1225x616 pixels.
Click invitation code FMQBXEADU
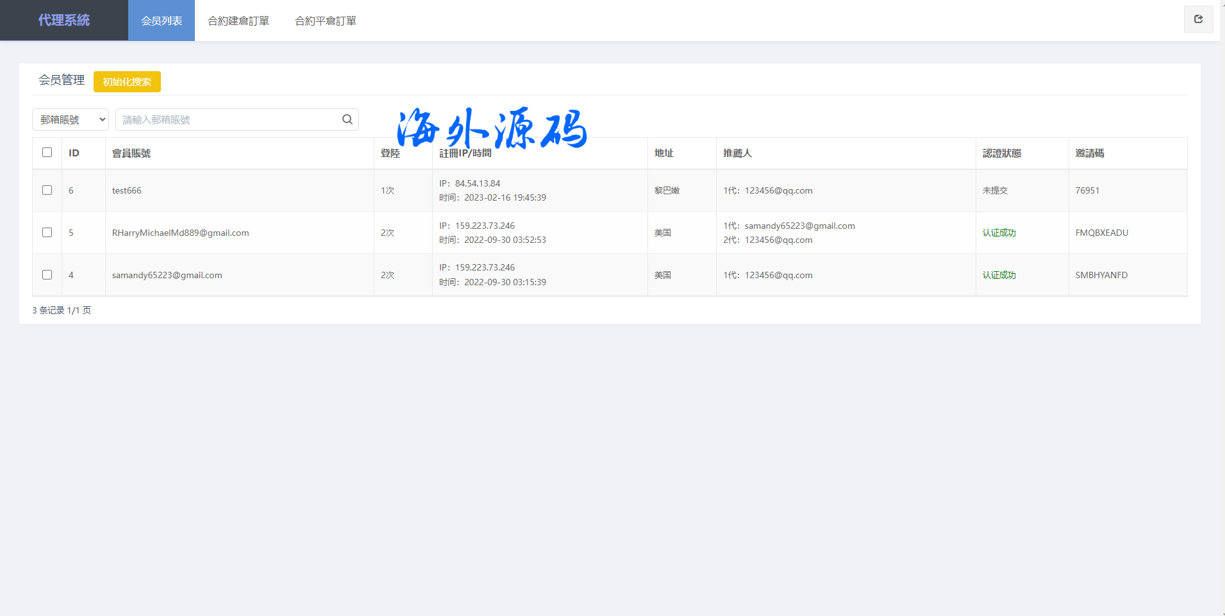tap(1101, 233)
